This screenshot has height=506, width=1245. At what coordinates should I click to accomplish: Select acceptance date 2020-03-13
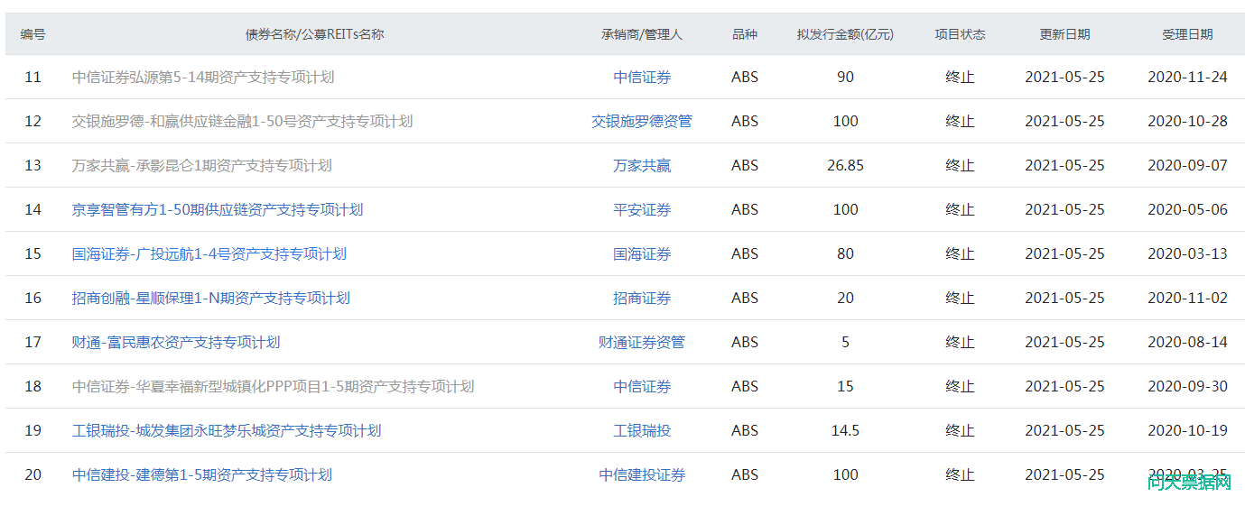pyautogui.click(x=1187, y=254)
